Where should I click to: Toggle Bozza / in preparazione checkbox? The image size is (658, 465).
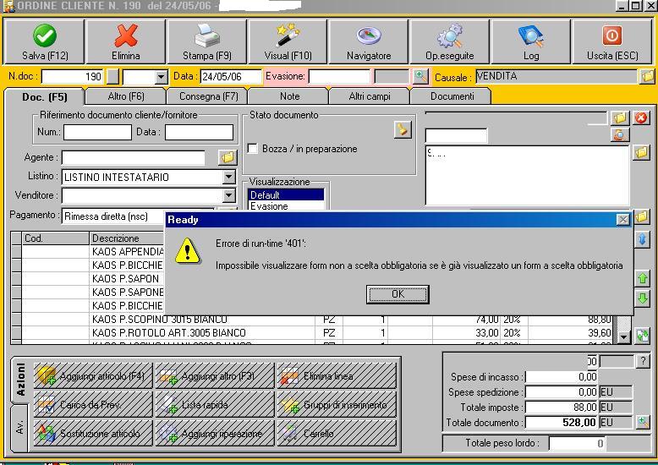pos(252,149)
